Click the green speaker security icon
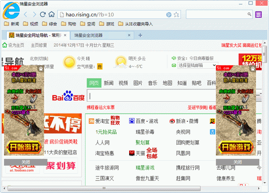The height and width of the screenshot is (193, 269). click(x=174, y=58)
